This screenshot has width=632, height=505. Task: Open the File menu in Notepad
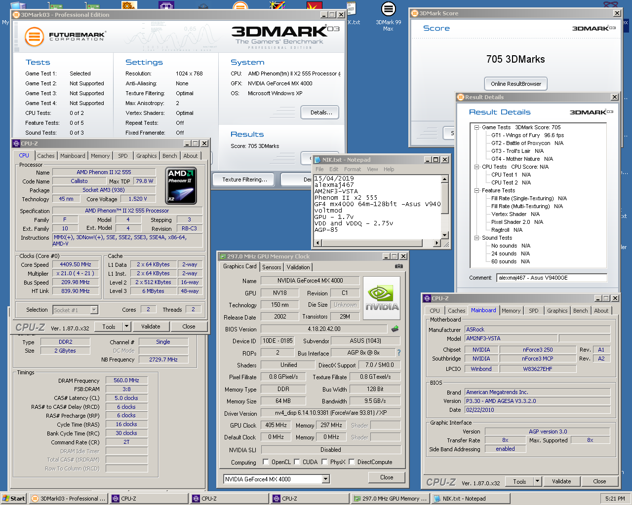click(x=319, y=169)
